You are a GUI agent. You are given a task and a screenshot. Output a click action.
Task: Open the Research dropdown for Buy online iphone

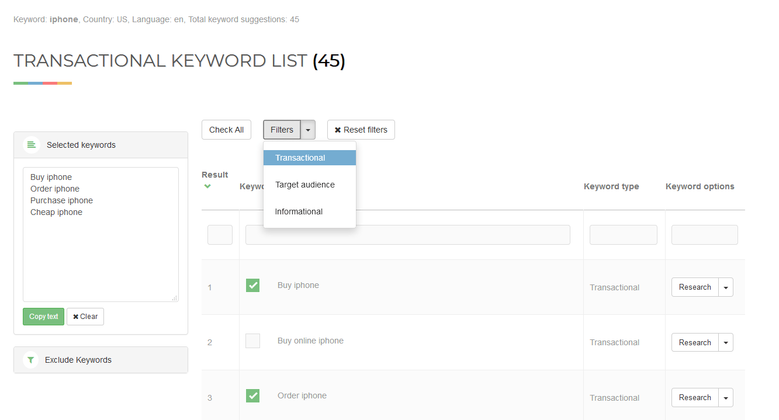[725, 342]
